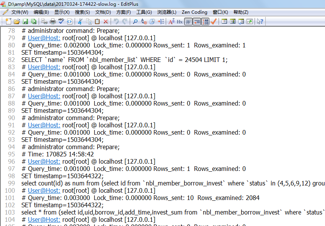Open the Zen Coding menu
The width and height of the screenshot is (325, 226).
(194, 12)
